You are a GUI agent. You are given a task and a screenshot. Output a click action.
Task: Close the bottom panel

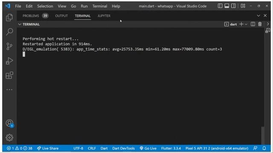[265, 16]
